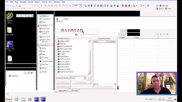Click the Value column header

point(146,38)
